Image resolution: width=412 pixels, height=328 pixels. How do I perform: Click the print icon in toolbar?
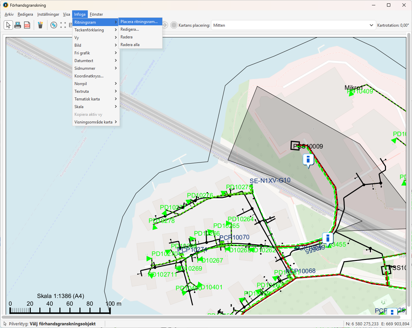[18, 25]
